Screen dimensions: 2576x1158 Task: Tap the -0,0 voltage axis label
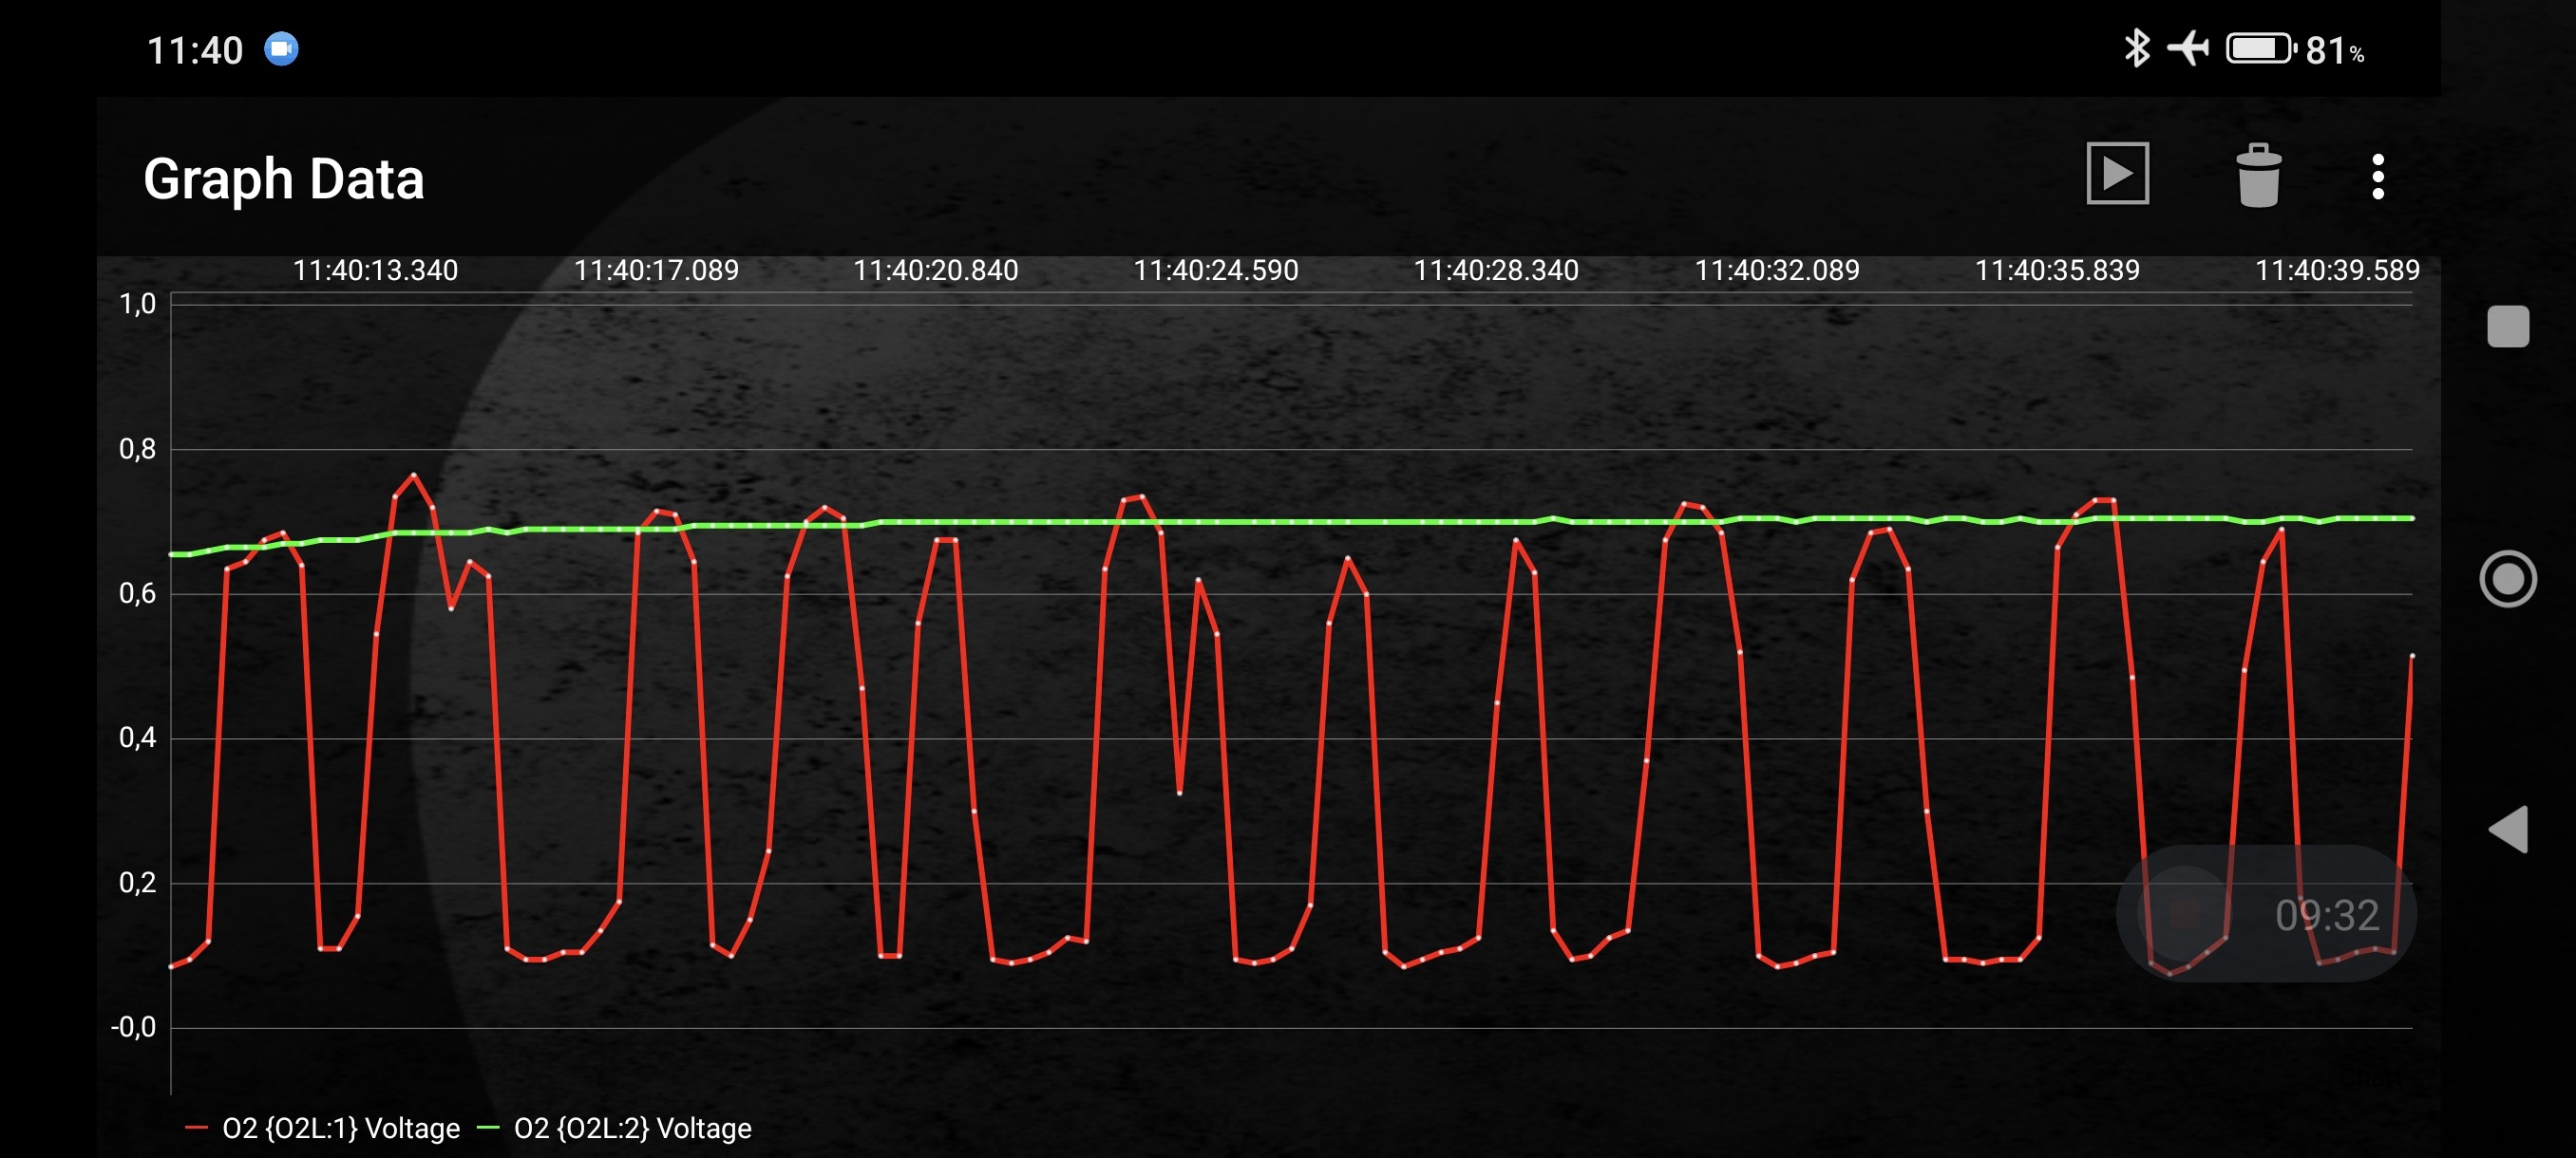[133, 1027]
